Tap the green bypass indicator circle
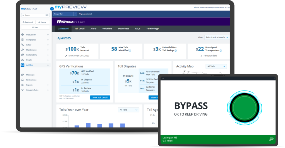The height and width of the screenshot is (148, 285). tap(244, 108)
